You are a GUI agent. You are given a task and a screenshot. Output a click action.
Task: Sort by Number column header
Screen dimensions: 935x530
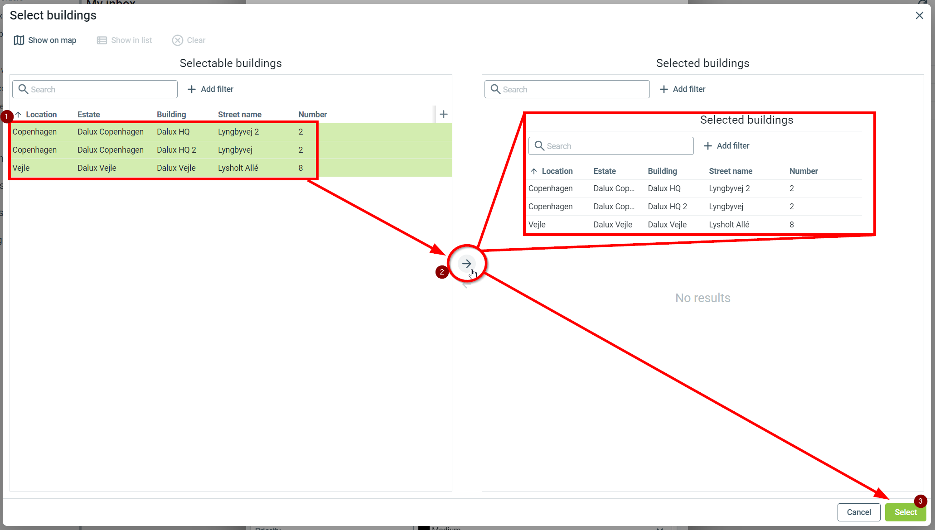click(x=312, y=115)
